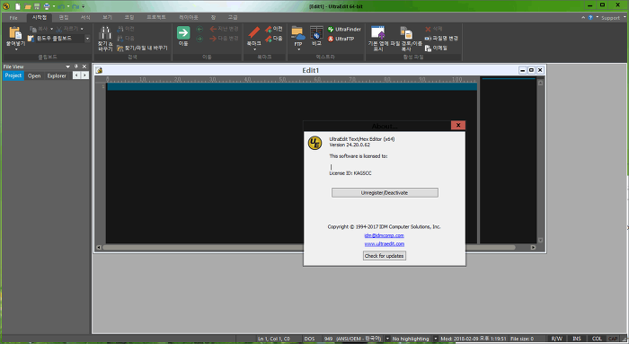Viewport: 629px width, 344px height.
Task: Switch to Open tab in File View
Action: click(34, 75)
